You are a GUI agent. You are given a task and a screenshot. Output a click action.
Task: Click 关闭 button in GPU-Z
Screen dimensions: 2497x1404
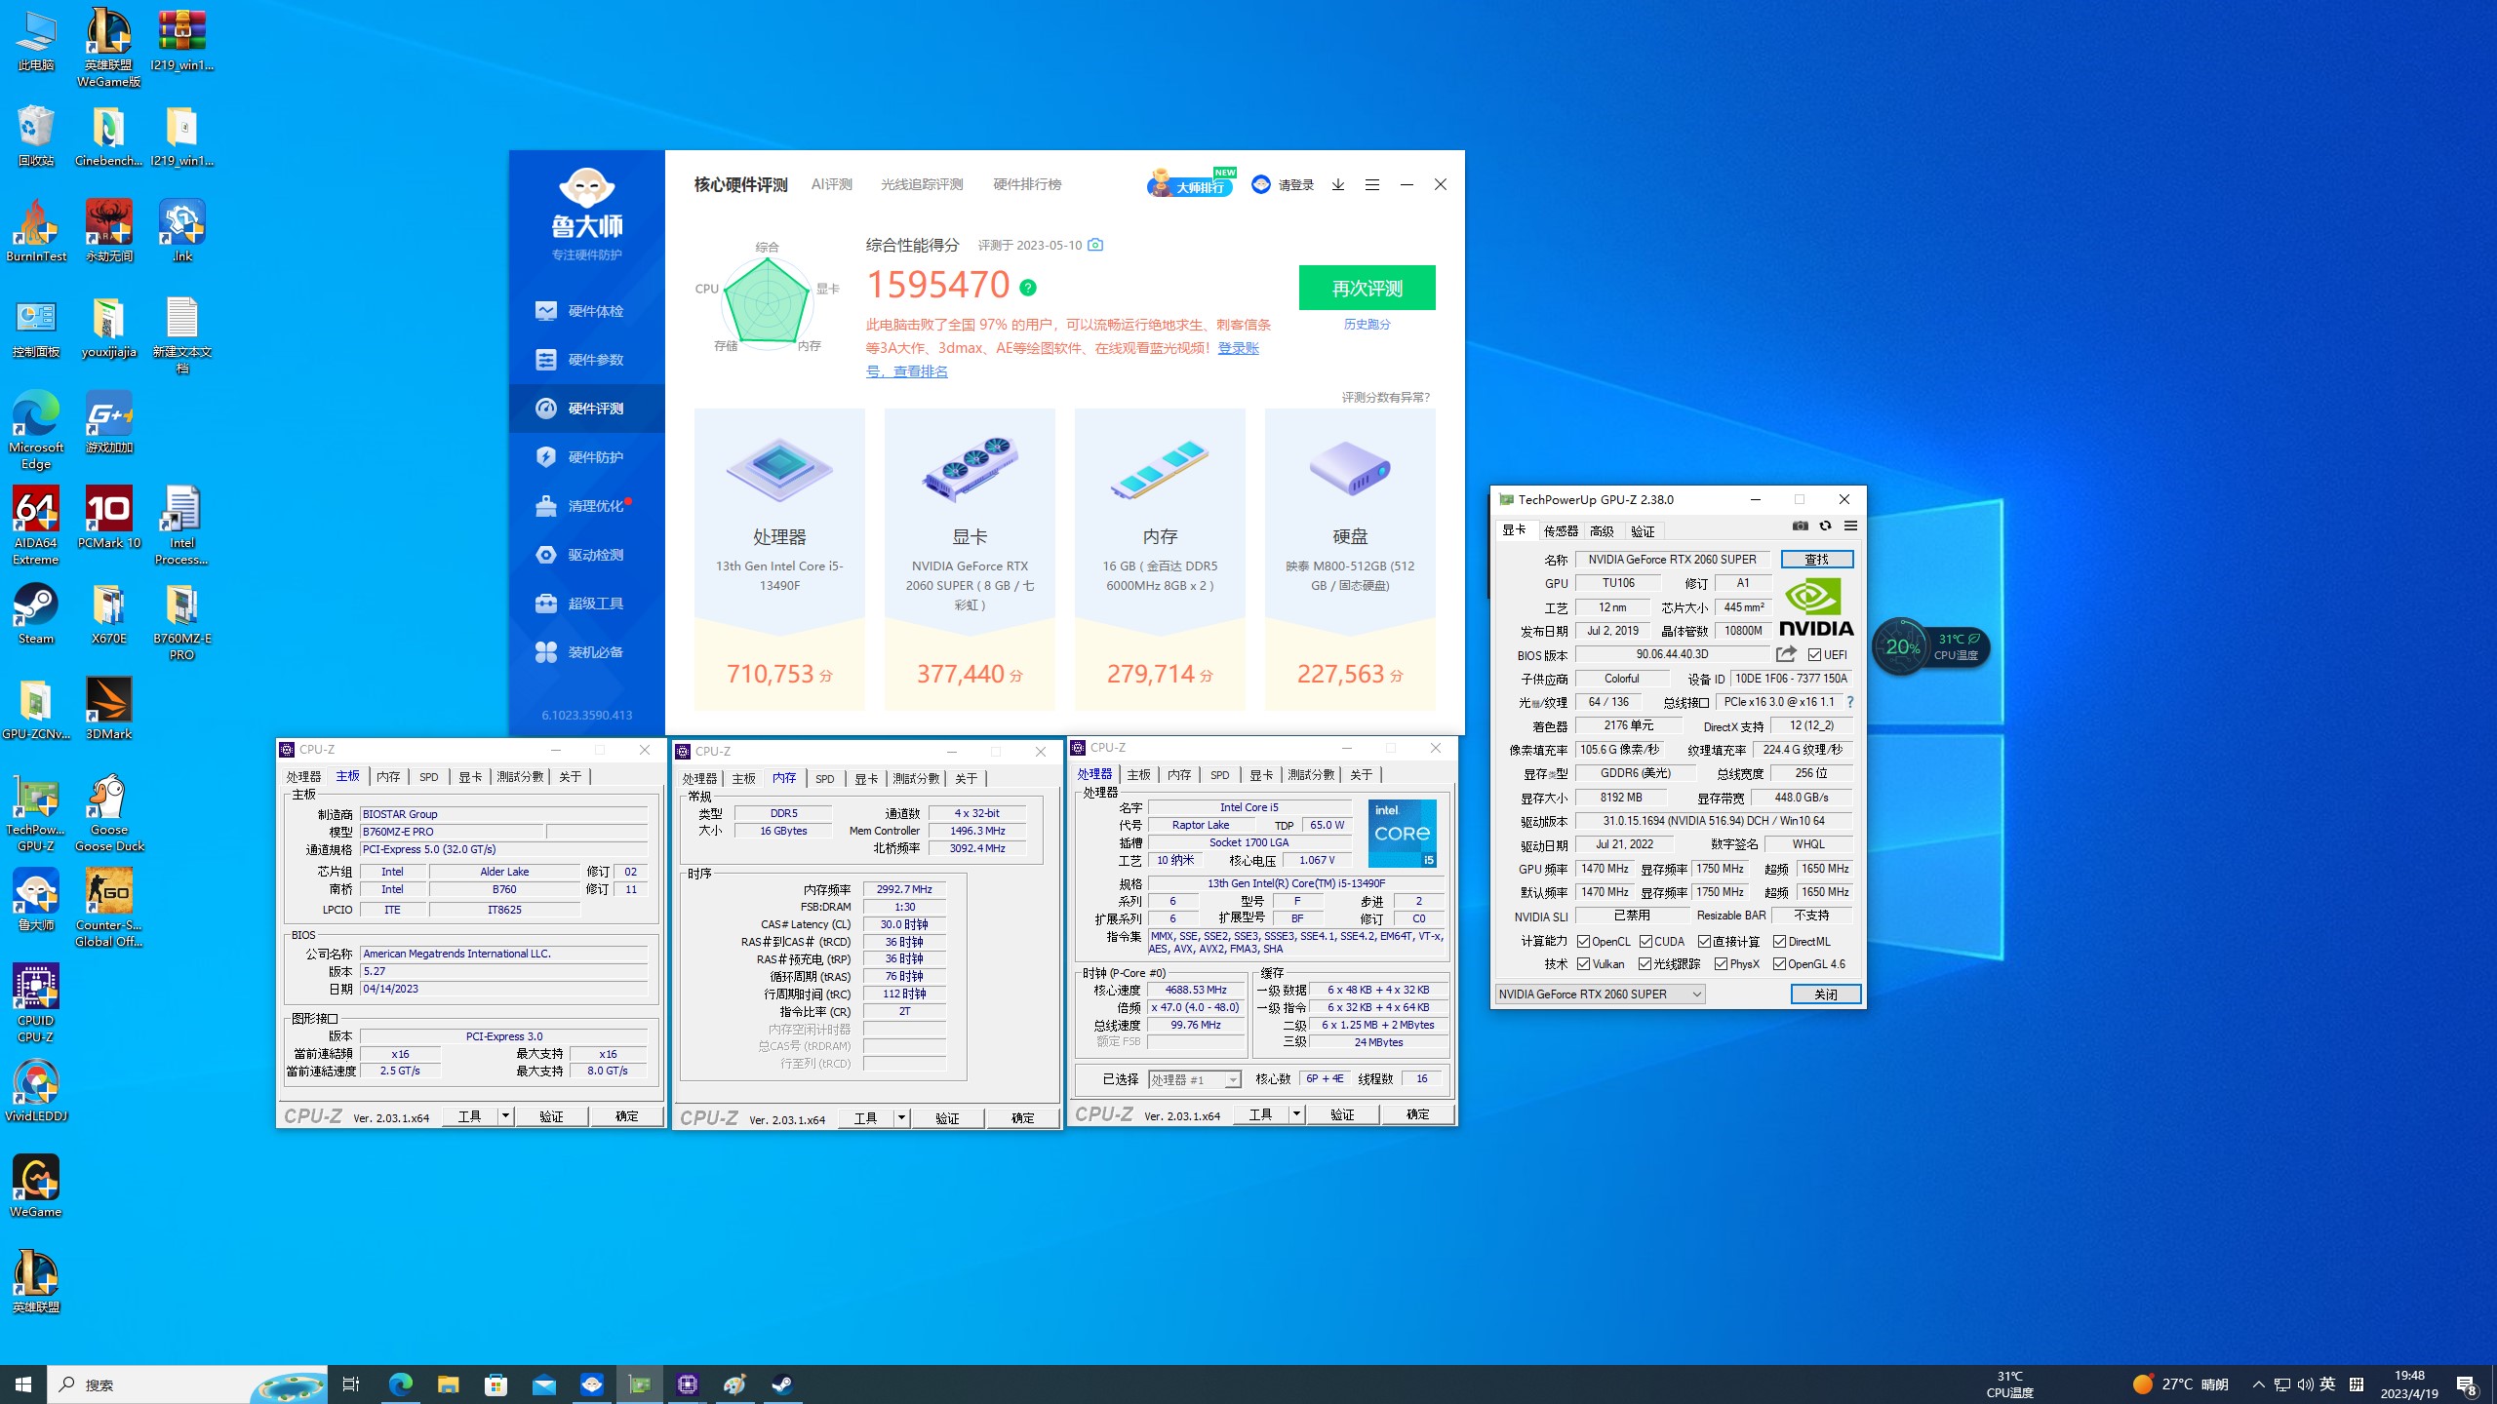click(1826, 994)
